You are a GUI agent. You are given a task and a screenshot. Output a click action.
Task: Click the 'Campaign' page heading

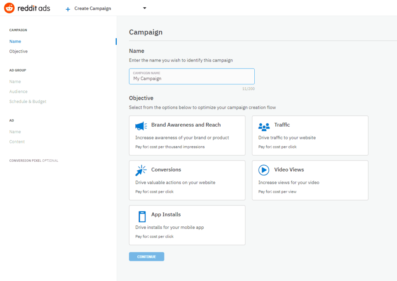click(146, 32)
